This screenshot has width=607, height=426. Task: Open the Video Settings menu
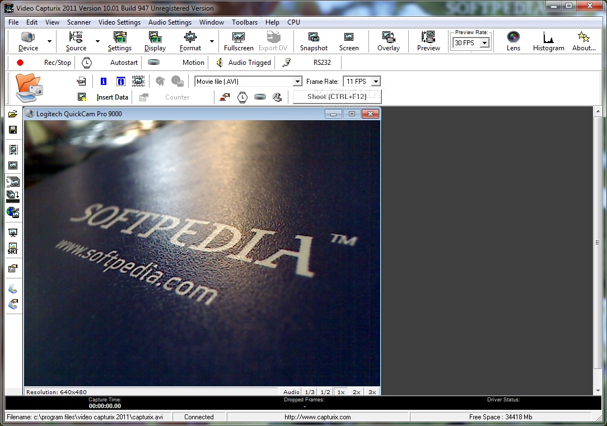point(119,22)
